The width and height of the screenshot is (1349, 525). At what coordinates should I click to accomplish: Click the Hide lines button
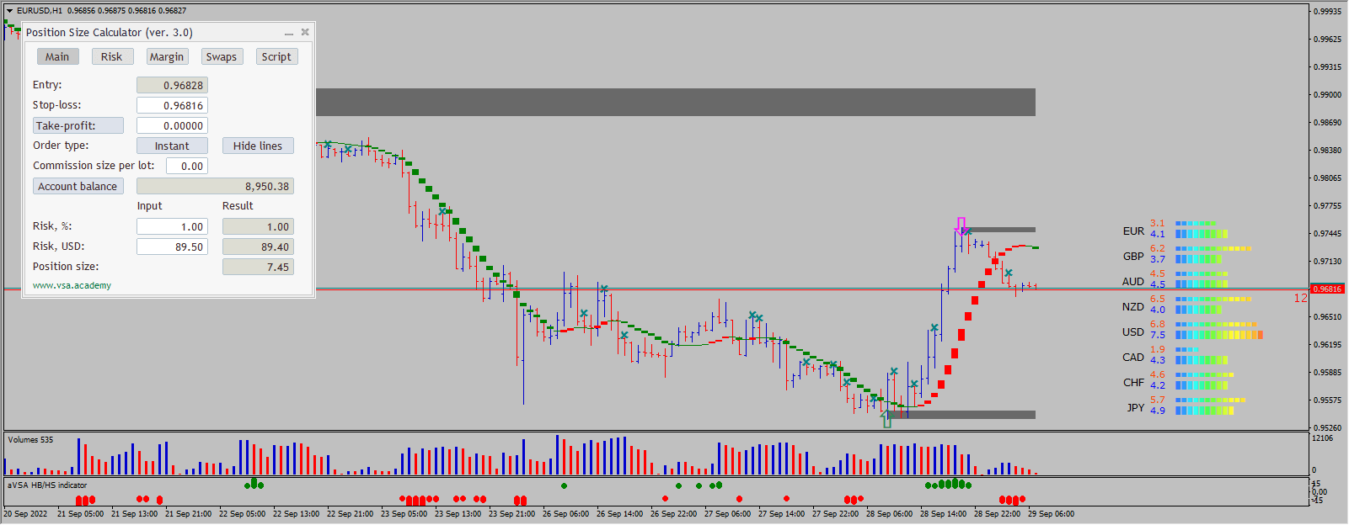tap(258, 146)
